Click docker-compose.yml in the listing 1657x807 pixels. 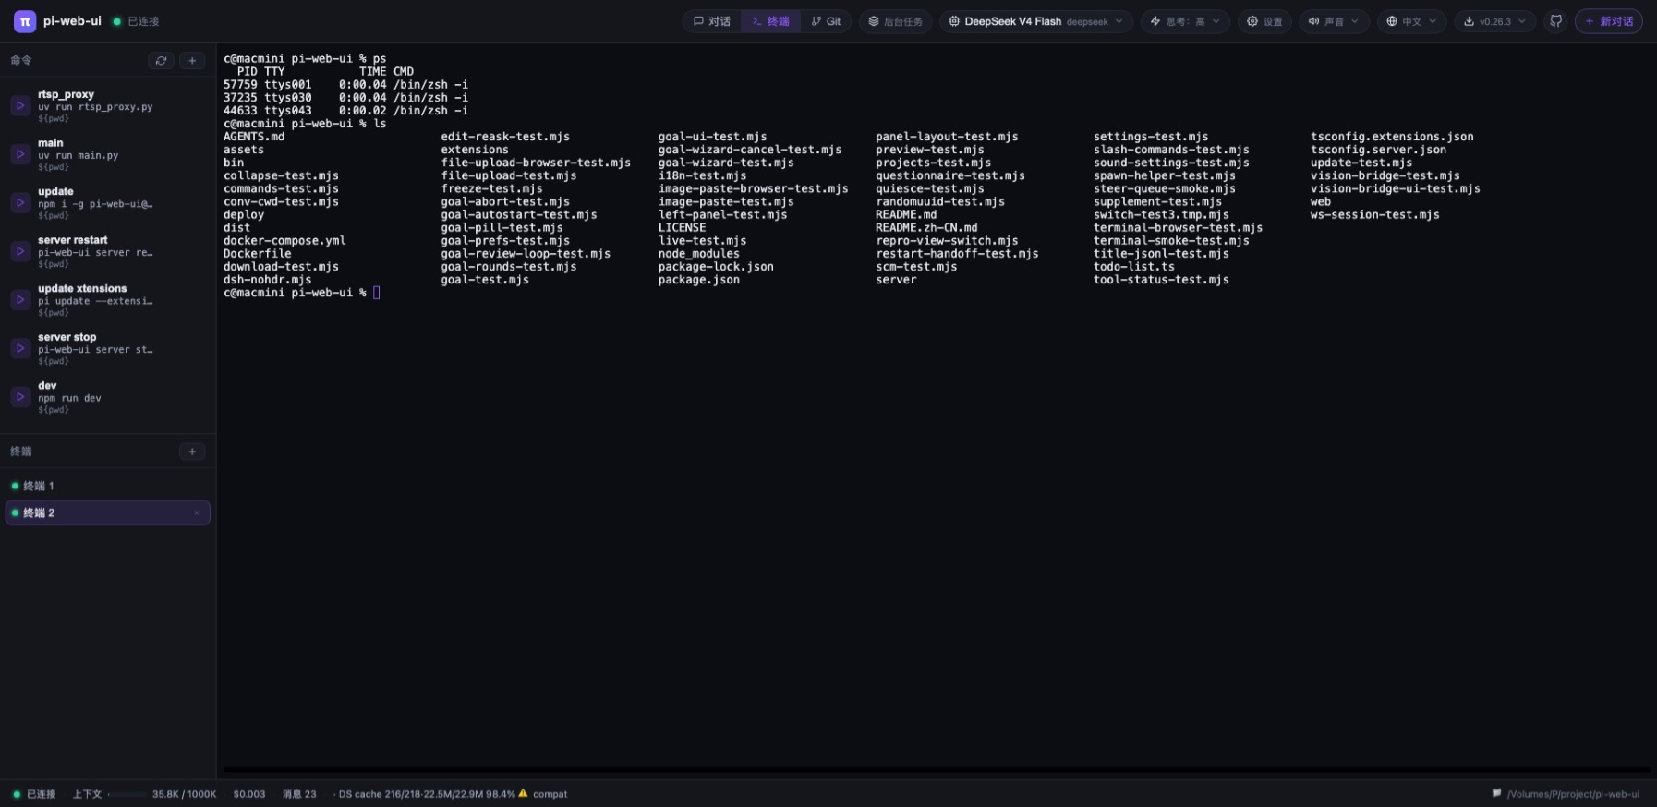coord(284,241)
